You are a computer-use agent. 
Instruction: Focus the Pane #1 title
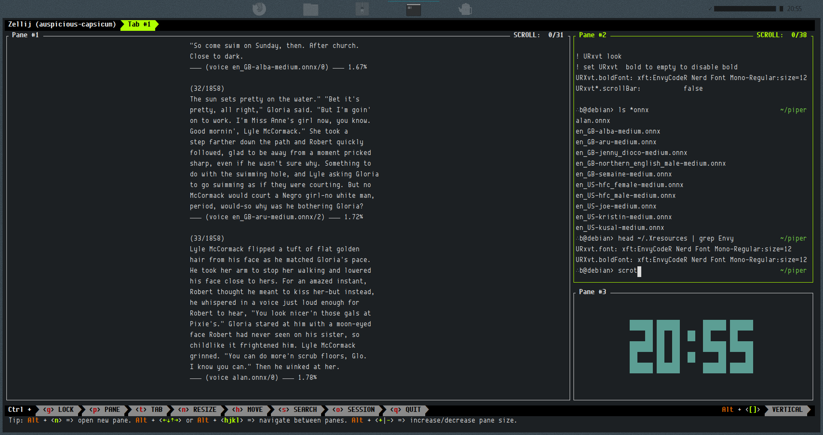coord(25,35)
